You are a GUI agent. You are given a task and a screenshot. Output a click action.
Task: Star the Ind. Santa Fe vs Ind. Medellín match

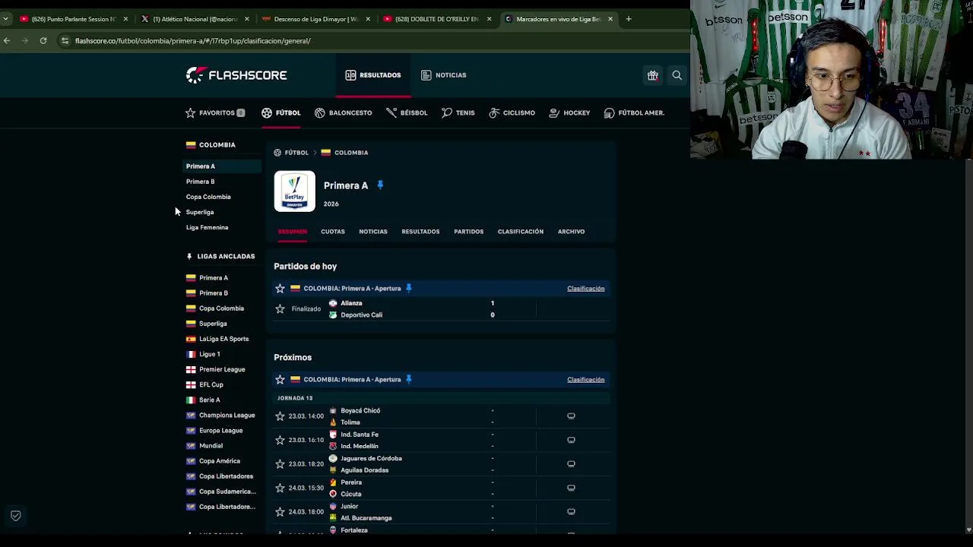pos(280,440)
